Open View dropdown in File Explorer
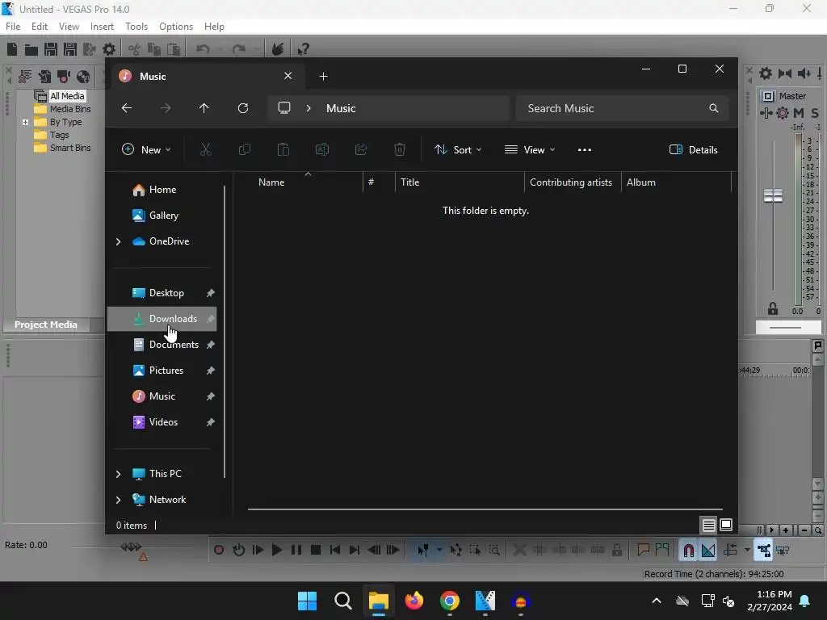This screenshot has width=827, height=620. click(530, 149)
